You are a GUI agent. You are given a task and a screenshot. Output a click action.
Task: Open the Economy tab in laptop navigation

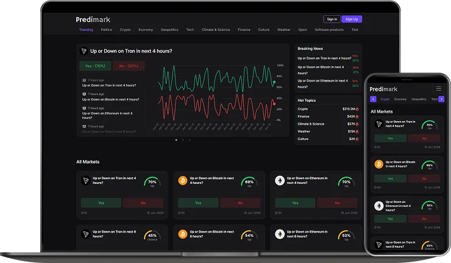point(146,30)
